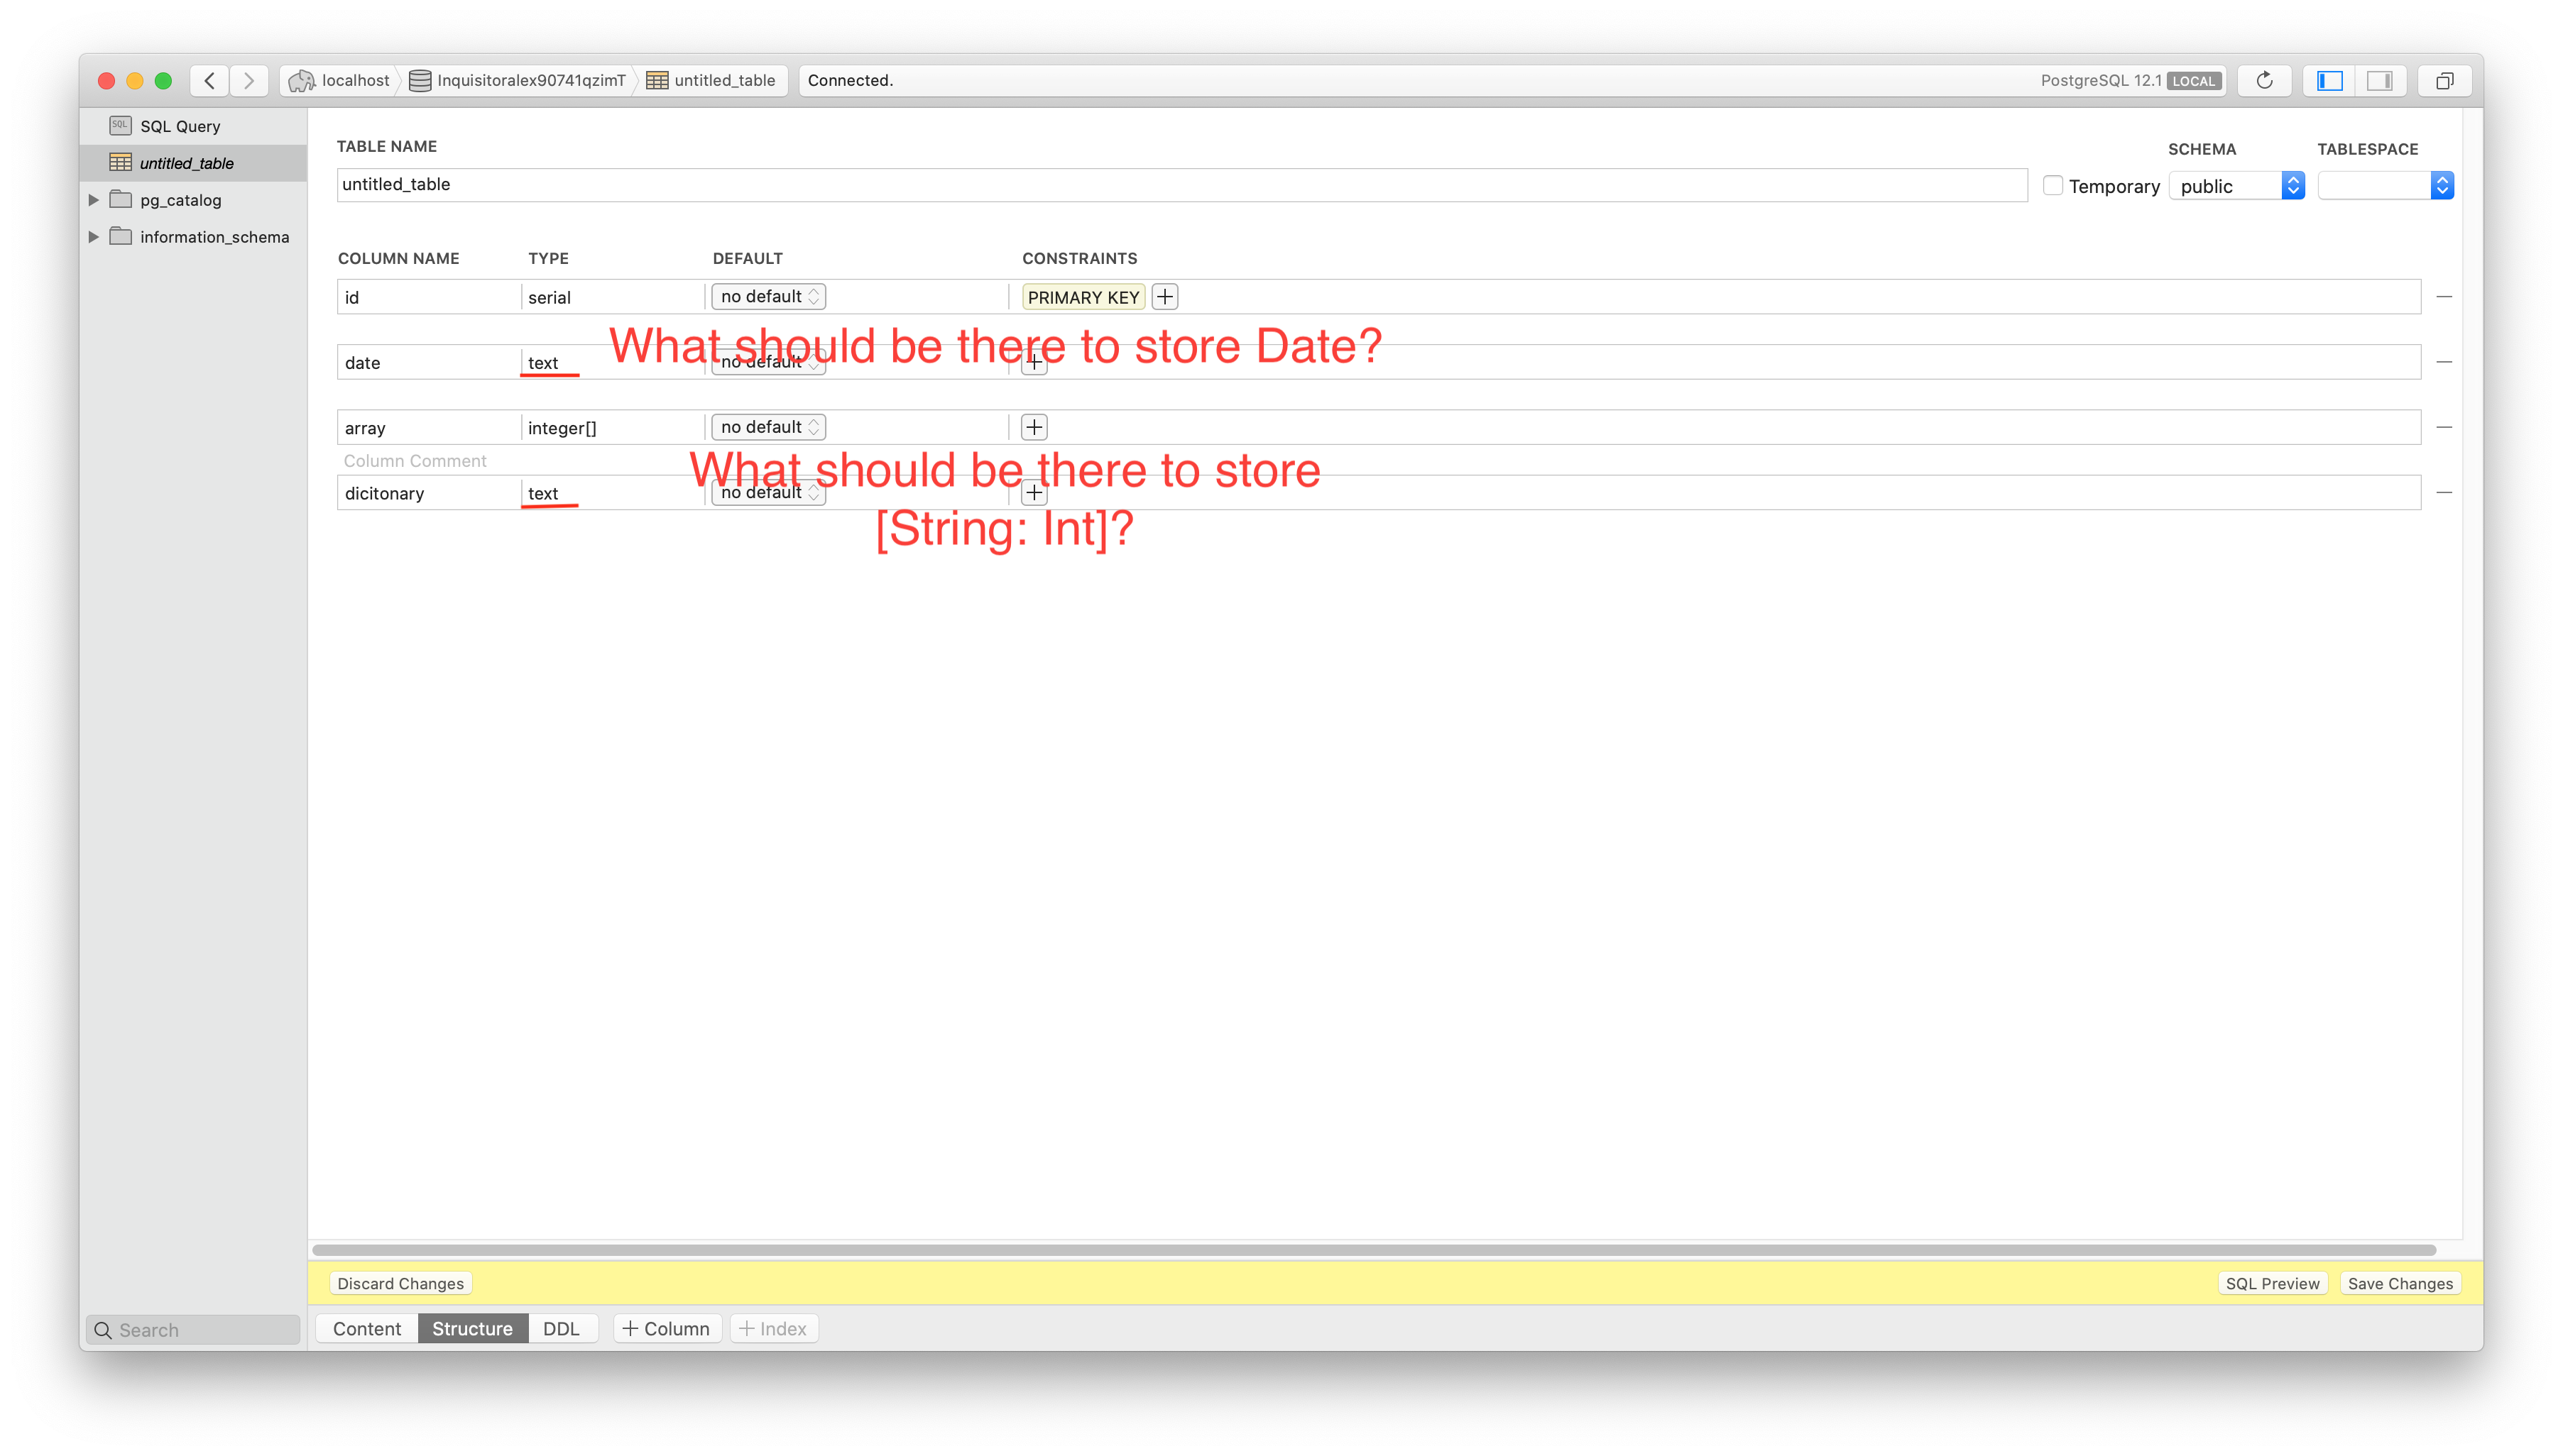This screenshot has height=1456, width=2563.
Task: Switch to the DDL tab
Action: (561, 1328)
